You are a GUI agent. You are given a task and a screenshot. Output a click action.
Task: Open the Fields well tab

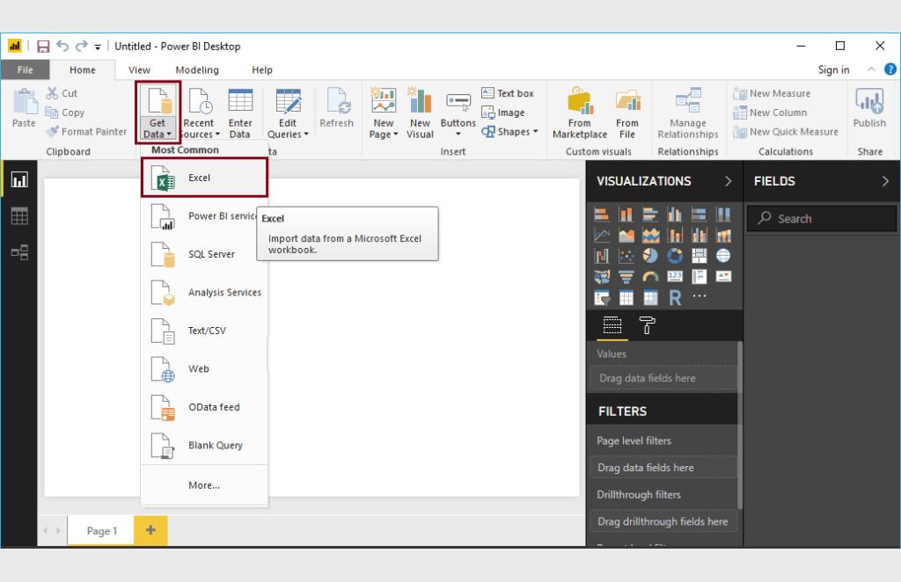coord(612,326)
